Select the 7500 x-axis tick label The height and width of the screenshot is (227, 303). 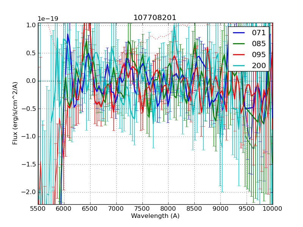[x=142, y=208]
